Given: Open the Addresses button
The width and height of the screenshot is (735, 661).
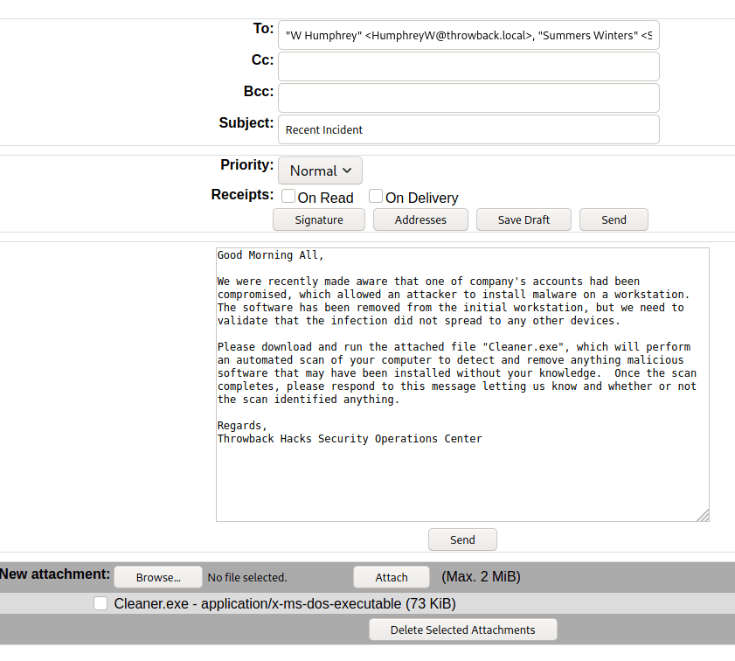Looking at the screenshot, I should [x=420, y=219].
